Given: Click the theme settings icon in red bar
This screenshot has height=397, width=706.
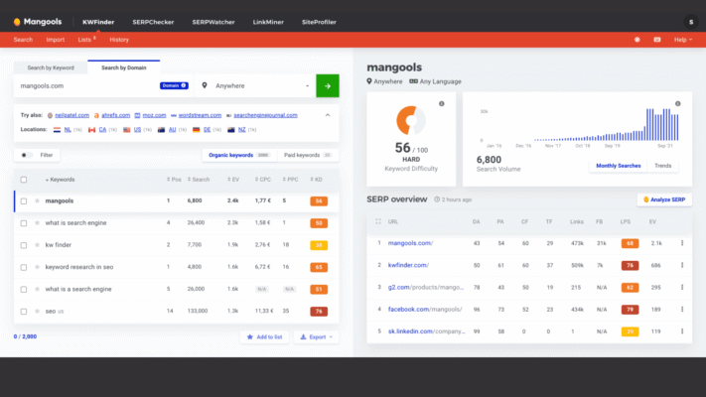Looking at the screenshot, I should coord(637,40).
